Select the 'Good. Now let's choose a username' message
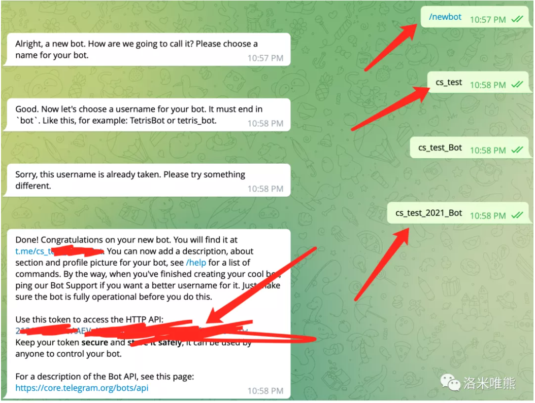 147,115
